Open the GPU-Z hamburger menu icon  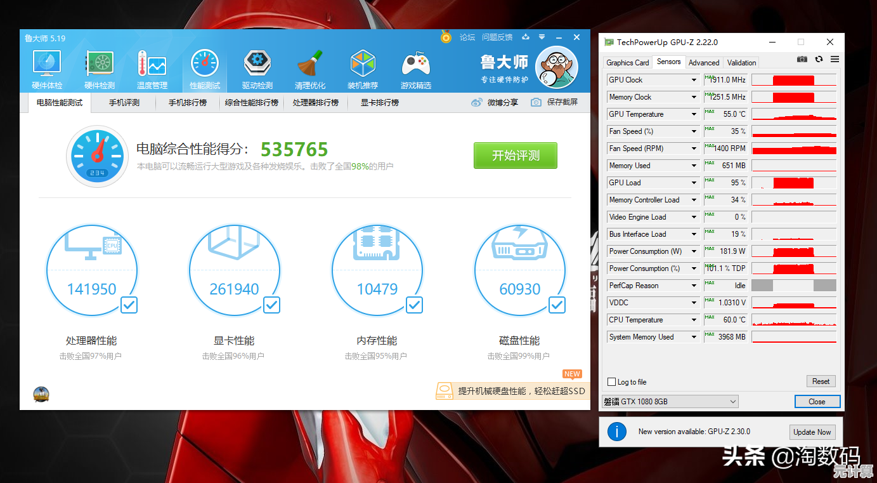(835, 59)
